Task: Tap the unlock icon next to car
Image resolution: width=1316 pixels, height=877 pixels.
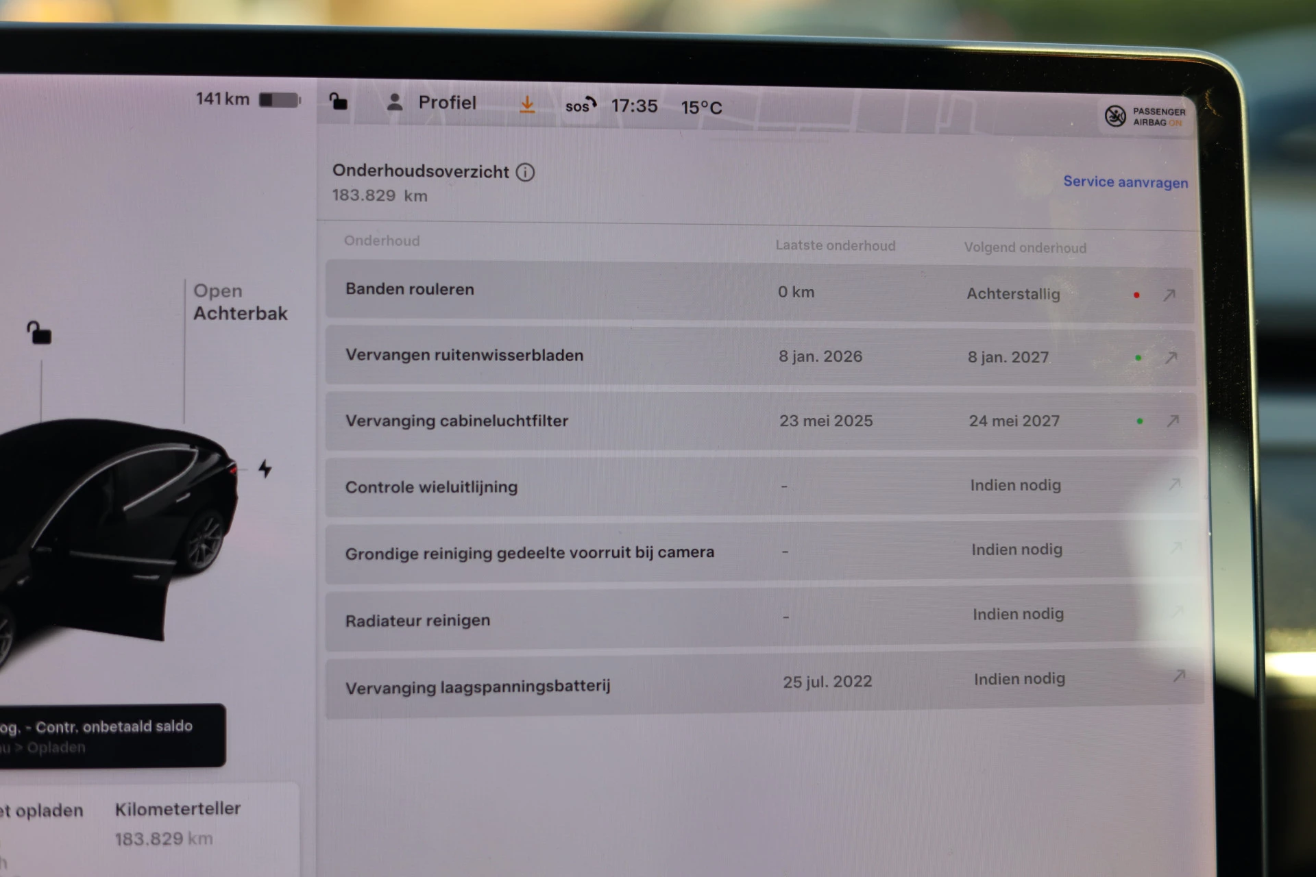Action: point(39,333)
